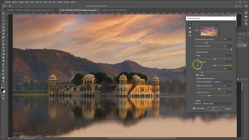Select the Hand tool in the sky dialog
The width and height of the screenshot is (249, 140).
point(190,32)
